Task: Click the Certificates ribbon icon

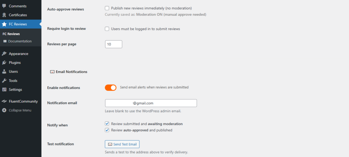Action: pos(4,15)
